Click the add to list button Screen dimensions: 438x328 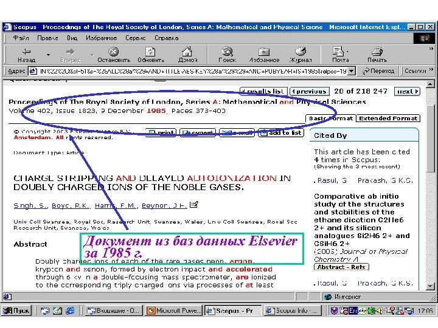[281, 133]
